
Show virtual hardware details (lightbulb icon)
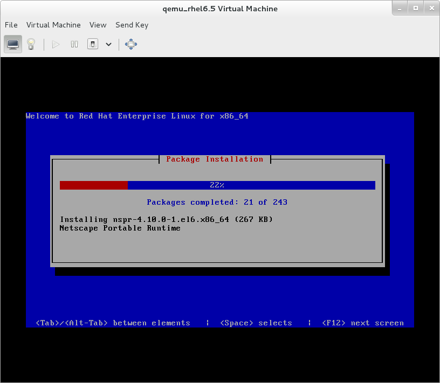point(31,44)
